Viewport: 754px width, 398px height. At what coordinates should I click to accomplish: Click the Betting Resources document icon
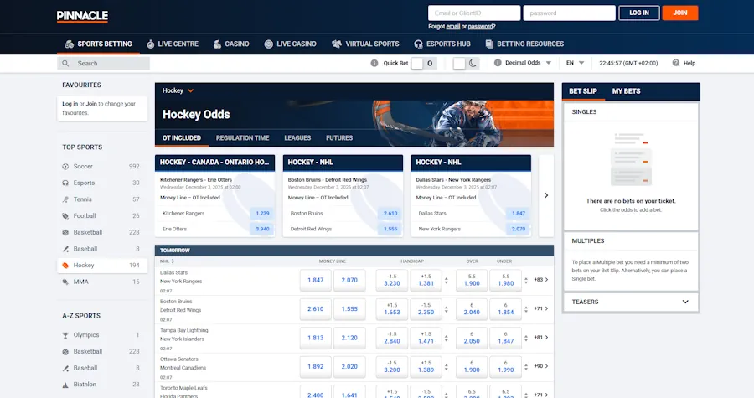click(x=489, y=44)
